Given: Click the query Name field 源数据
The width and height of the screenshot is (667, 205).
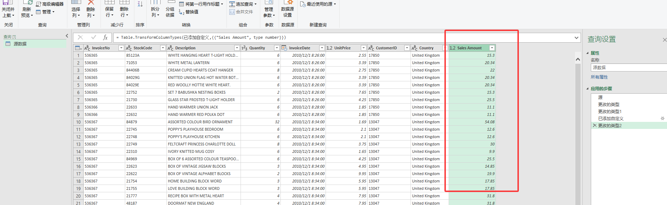Looking at the screenshot, I should (629, 68).
